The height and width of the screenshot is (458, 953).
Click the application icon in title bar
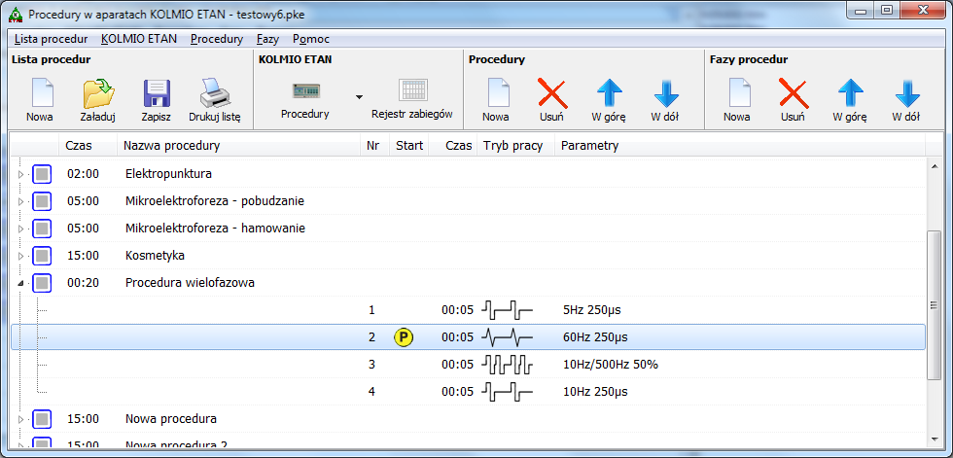click(17, 14)
